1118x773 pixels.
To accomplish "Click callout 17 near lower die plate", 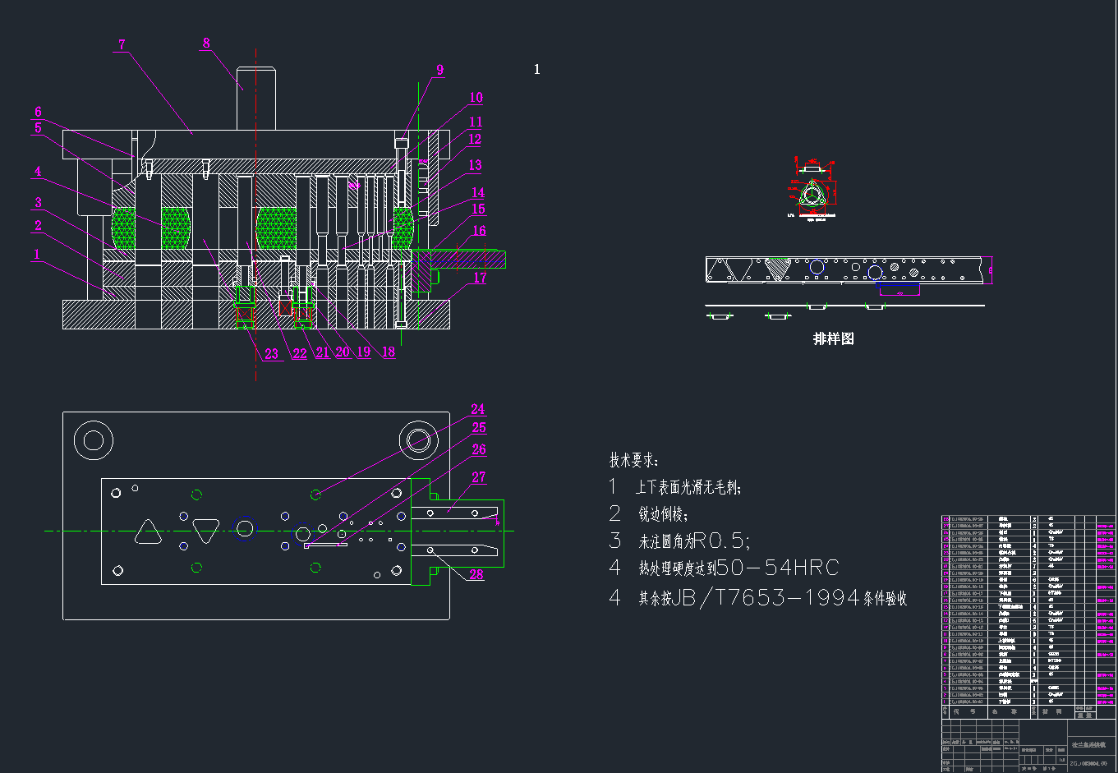I will click(480, 278).
